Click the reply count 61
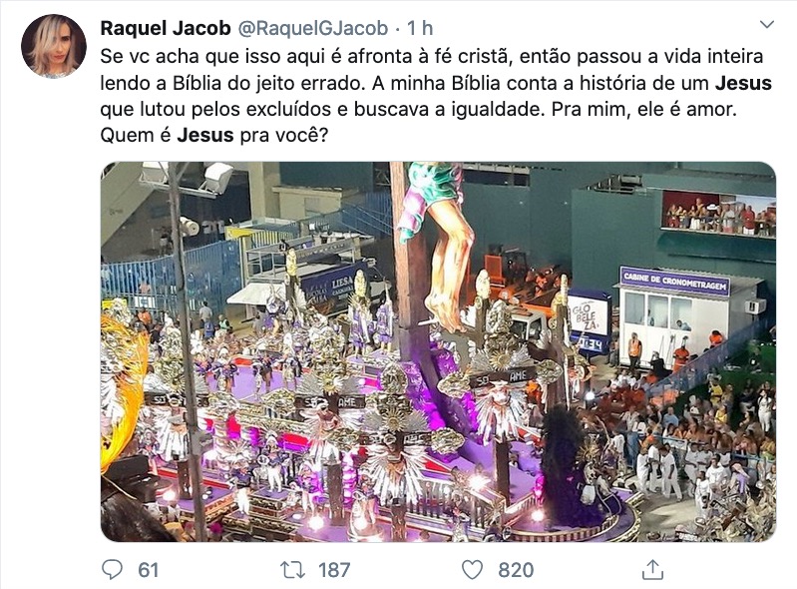 [149, 570]
